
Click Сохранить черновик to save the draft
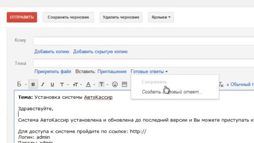pos(68,17)
